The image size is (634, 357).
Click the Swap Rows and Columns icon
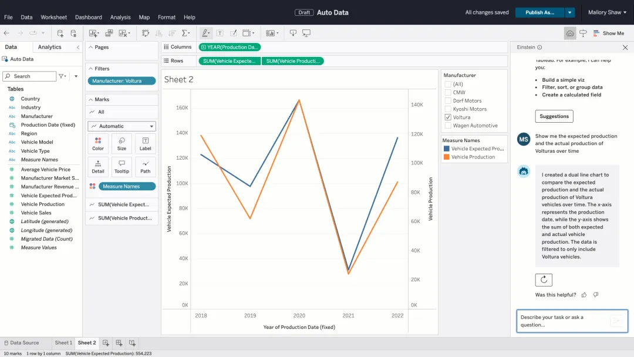[146, 33]
